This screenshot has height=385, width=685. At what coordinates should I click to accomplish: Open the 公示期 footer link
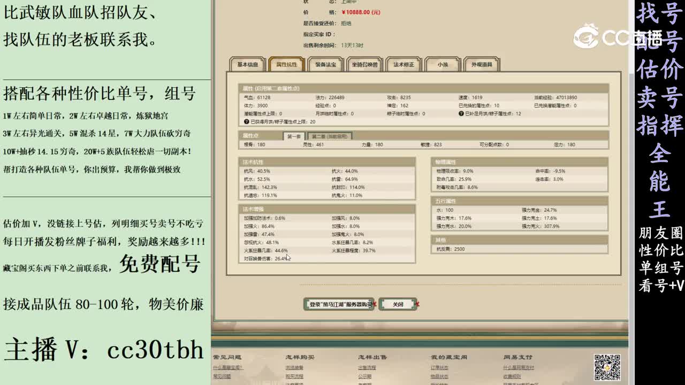click(x=365, y=376)
